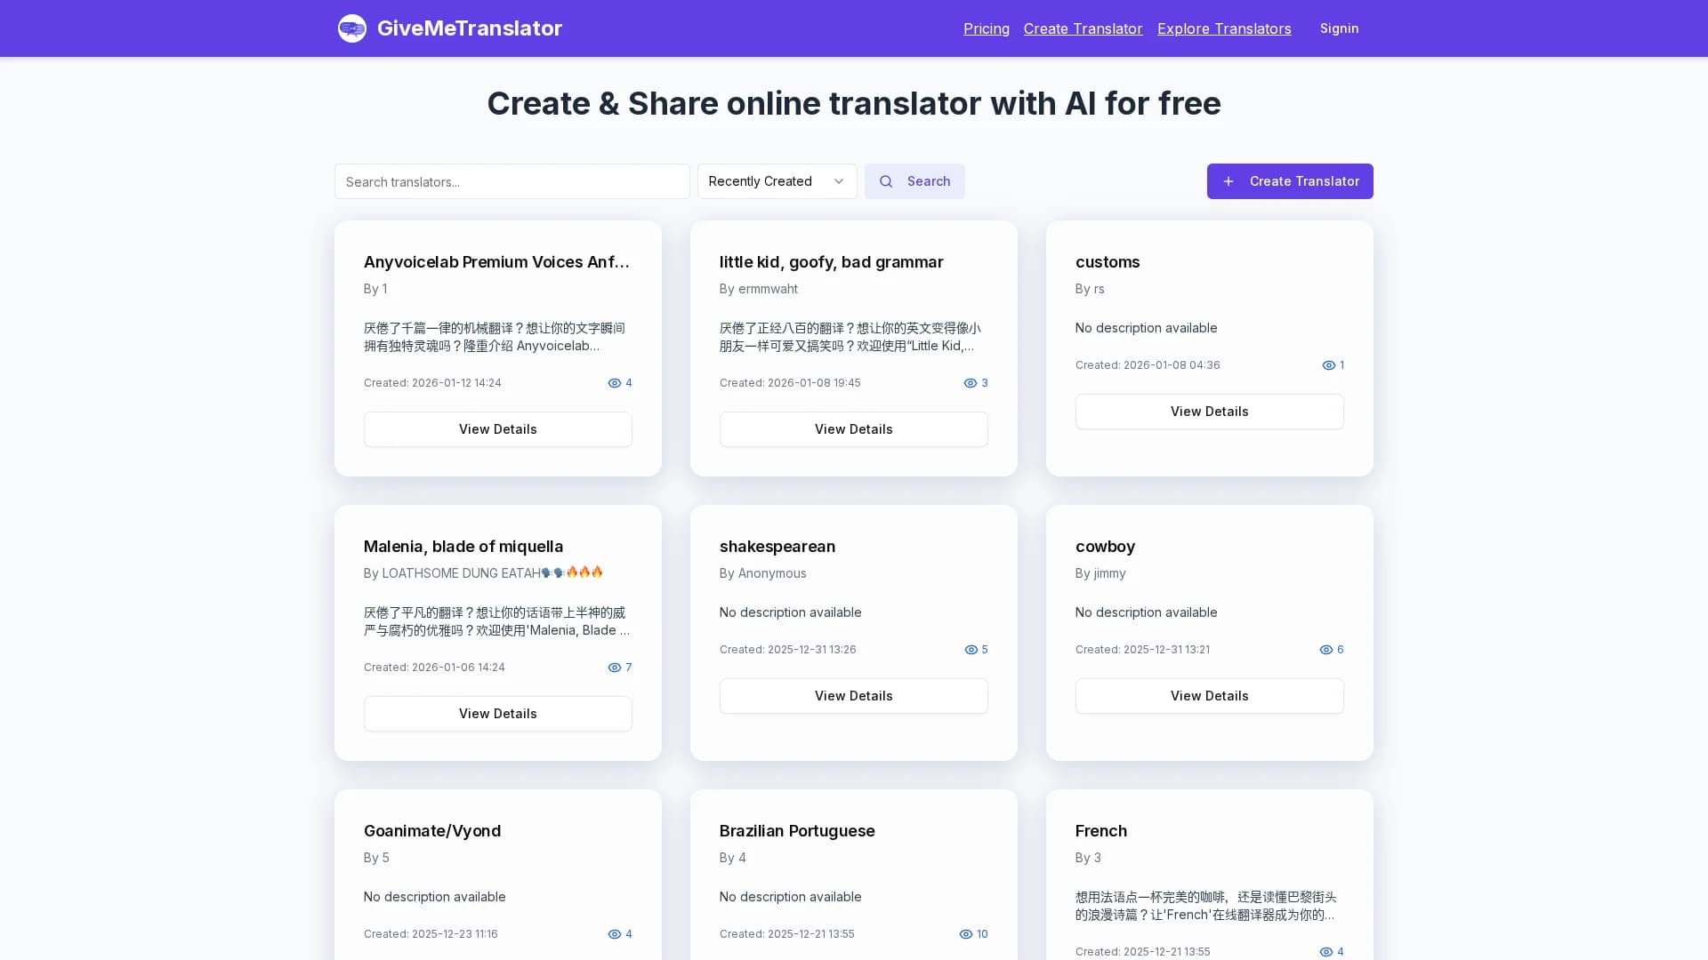Click the eye views icon on cowboy card
Viewport: 1708px width, 960px height.
pyautogui.click(x=1326, y=650)
